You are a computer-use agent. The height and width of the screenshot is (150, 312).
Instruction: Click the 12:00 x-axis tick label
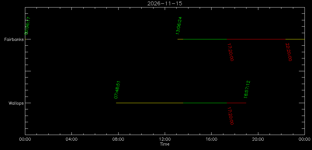165,139
